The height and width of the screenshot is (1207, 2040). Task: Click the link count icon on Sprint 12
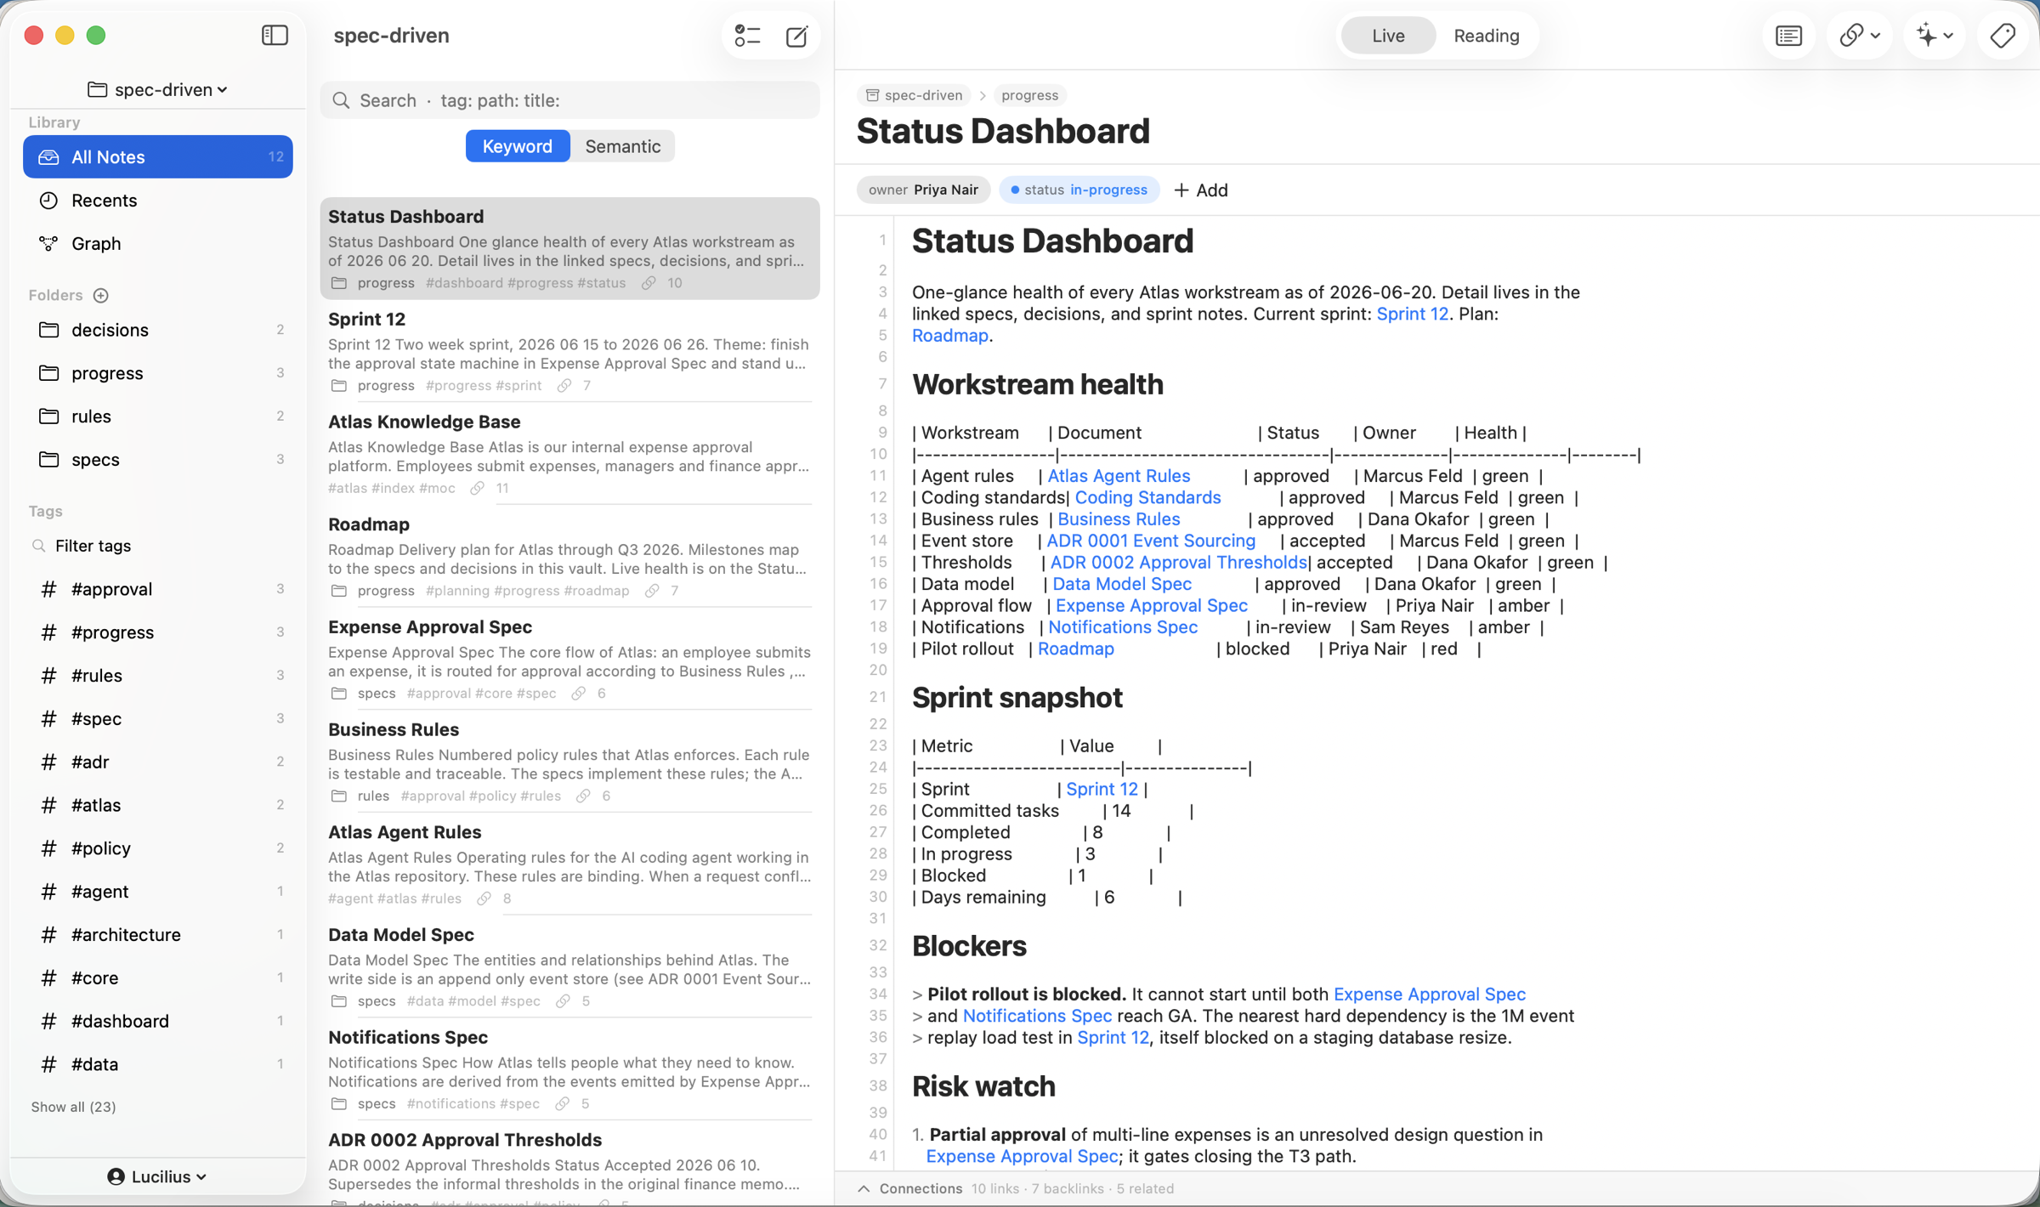click(x=564, y=386)
